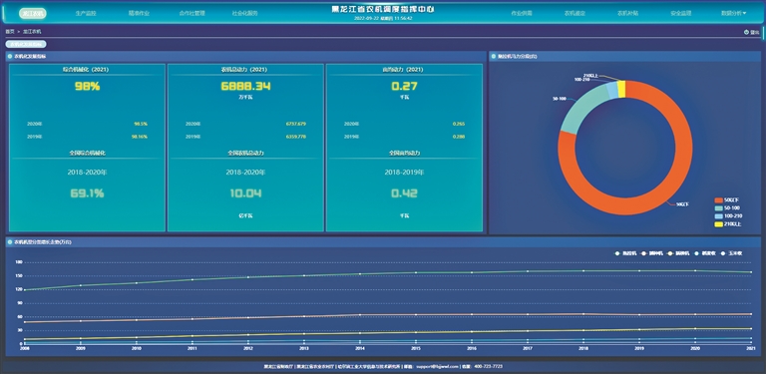Select 社会化服务 in the top bar
This screenshot has width=766, height=374.
[x=244, y=14]
